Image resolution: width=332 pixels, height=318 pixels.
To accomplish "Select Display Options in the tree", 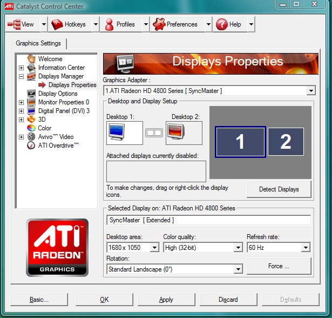I will click(x=58, y=94).
